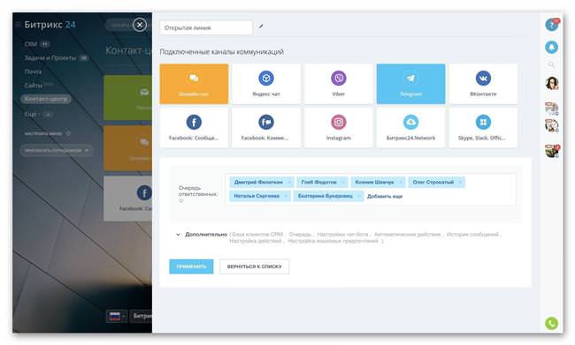
Task: Remove Олег Строкатый from the queue
Action: pos(460,182)
